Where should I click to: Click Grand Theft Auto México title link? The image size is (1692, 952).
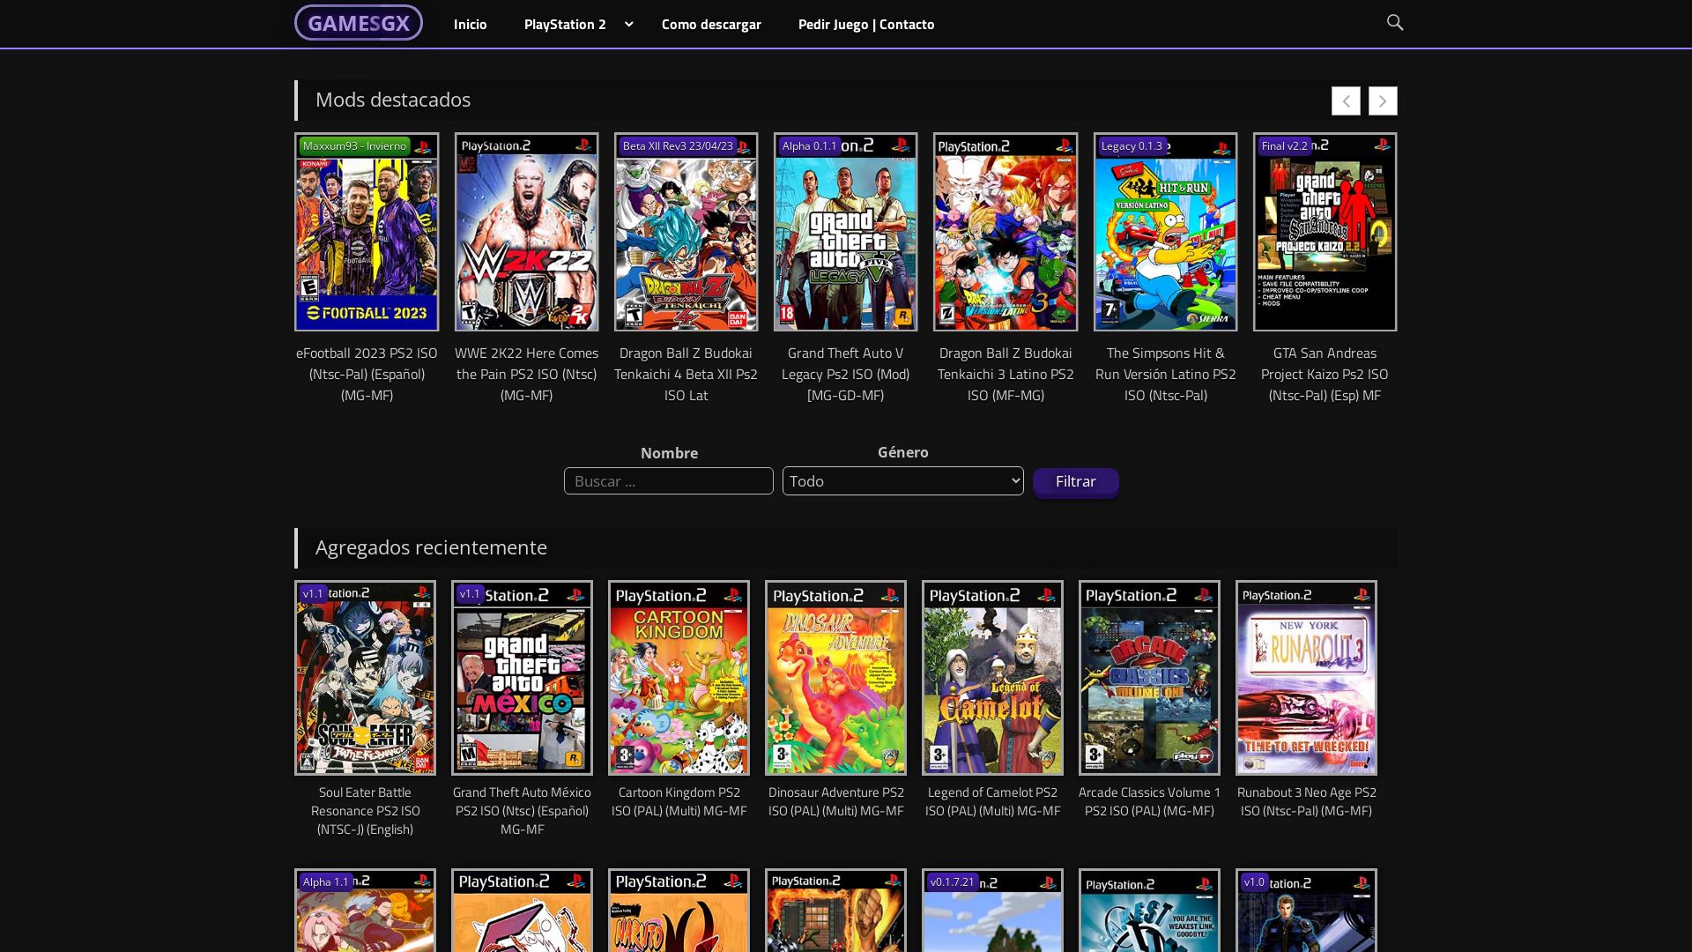click(522, 810)
